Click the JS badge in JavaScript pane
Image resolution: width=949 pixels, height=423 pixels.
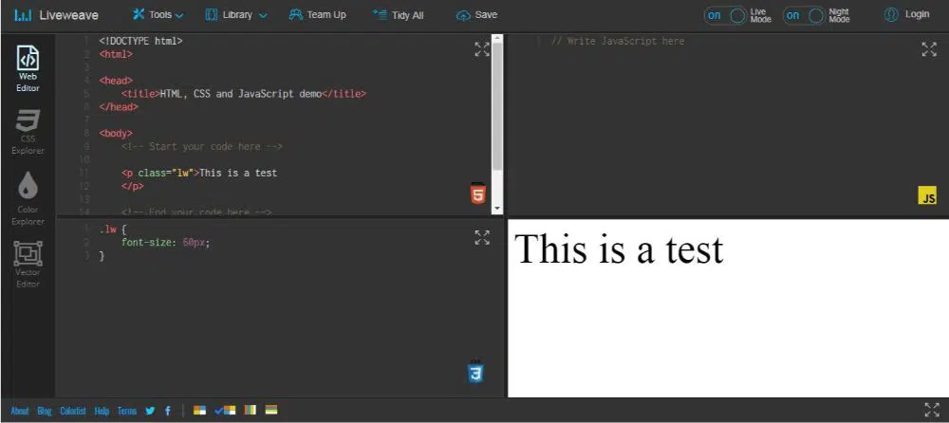coord(927,196)
